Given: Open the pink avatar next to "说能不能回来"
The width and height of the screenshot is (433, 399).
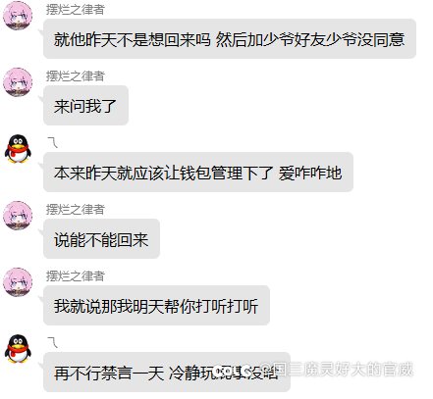Looking at the screenshot, I should [x=18, y=216].
